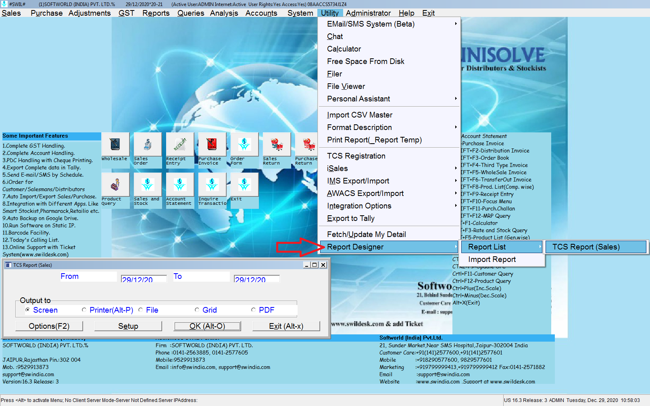Click the OK (Alt-O) button
The width and height of the screenshot is (650, 406).
(x=207, y=326)
